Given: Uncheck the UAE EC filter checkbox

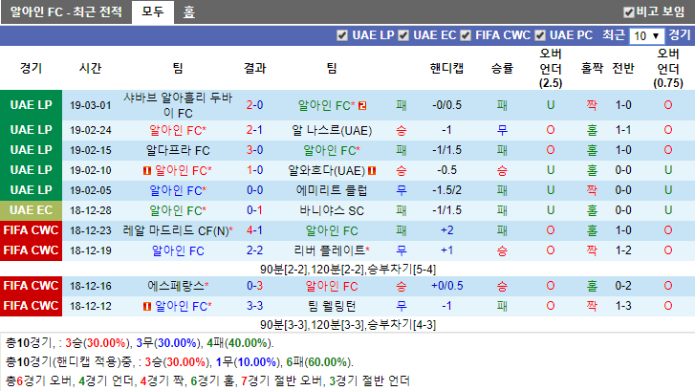Looking at the screenshot, I should tap(403, 35).
